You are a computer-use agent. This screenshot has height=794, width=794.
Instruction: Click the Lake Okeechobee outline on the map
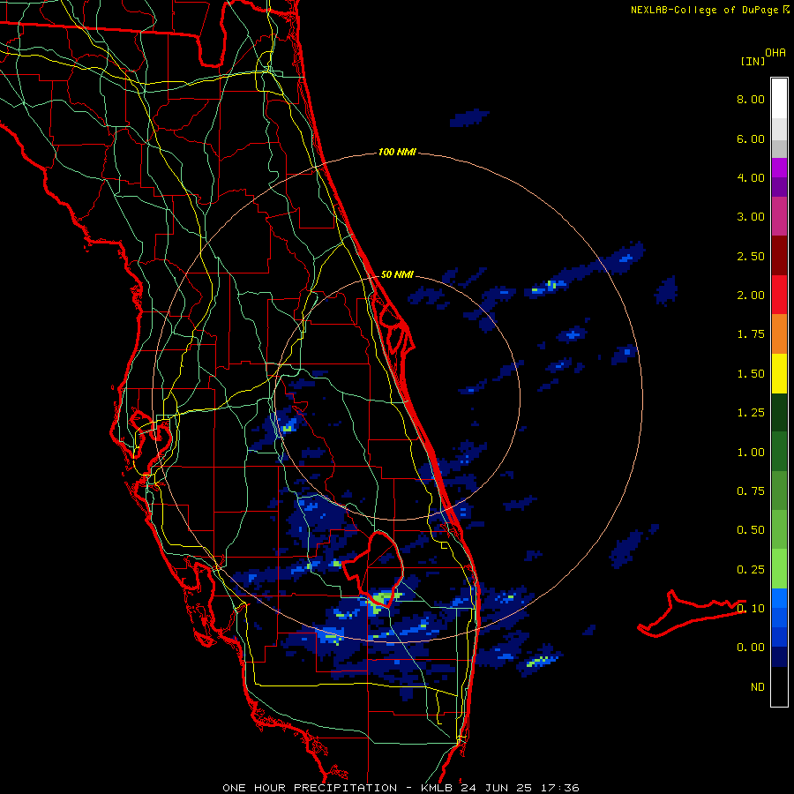coord(374,568)
